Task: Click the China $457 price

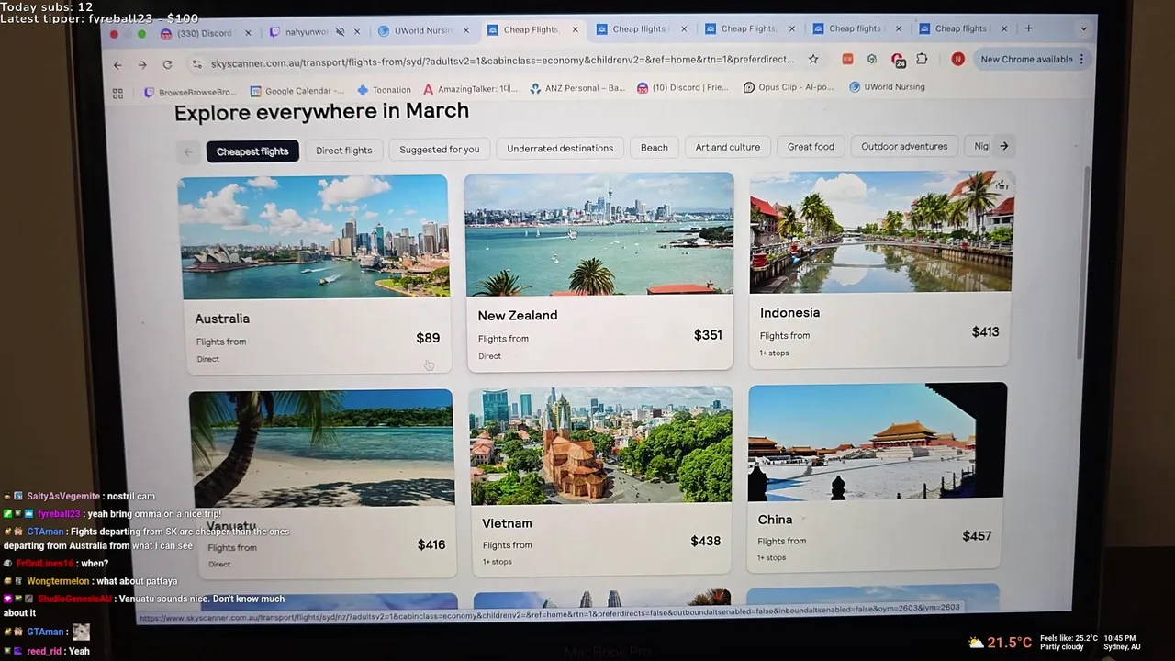Action: pyautogui.click(x=977, y=536)
